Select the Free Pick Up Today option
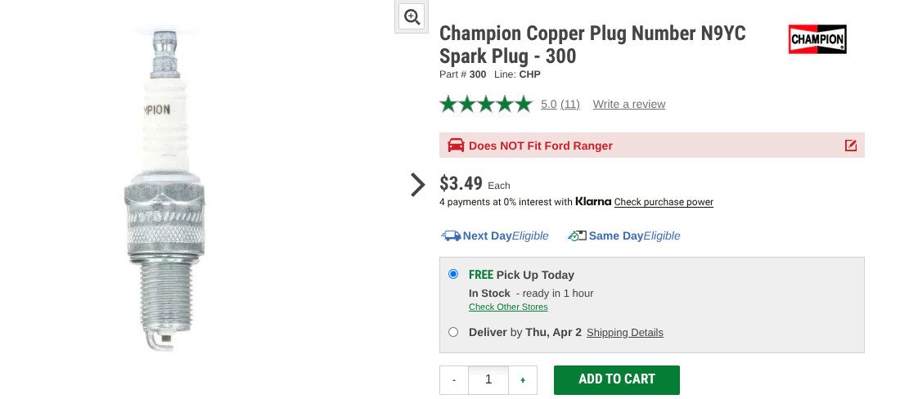Screen dimensions: 900x399 (x=453, y=274)
